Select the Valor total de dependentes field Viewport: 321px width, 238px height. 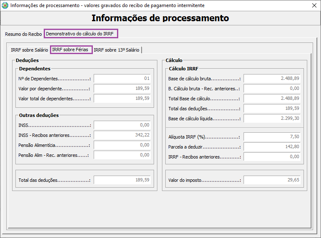[122, 99]
